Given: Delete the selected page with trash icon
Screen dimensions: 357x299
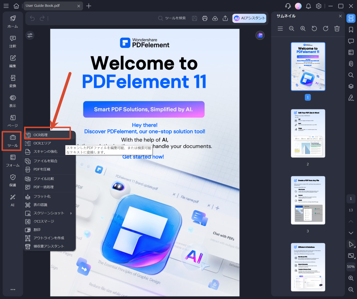Looking at the screenshot, I should (337, 29).
